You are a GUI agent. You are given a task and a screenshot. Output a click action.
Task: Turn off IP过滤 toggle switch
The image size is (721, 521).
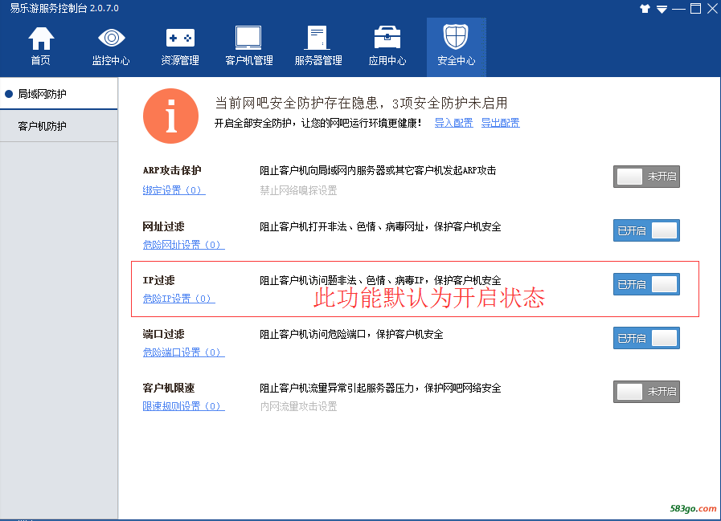coord(646,284)
